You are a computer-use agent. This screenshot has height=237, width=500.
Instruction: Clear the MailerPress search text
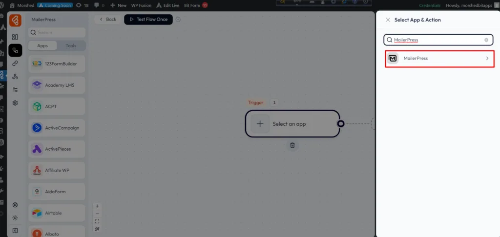[x=486, y=40]
